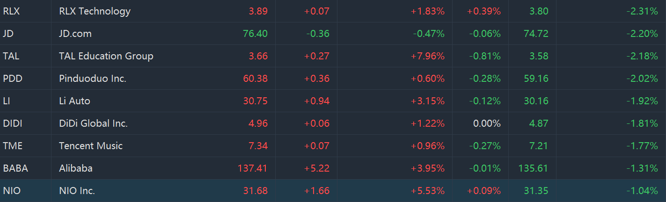The image size is (666, 202).
Task: Select the JD ticker symbol
Action: coord(8,34)
